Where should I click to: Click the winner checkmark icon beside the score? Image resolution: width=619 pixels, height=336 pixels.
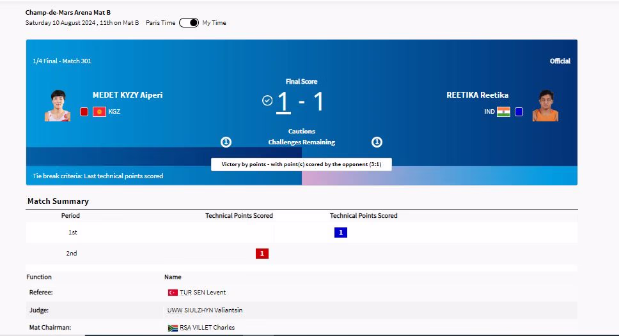pos(267,100)
